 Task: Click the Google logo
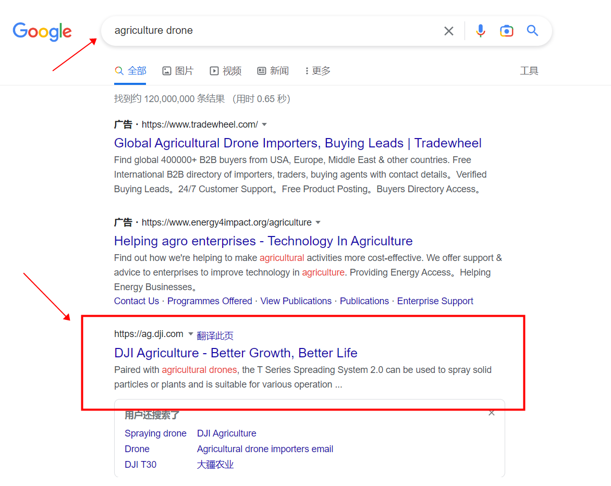(42, 32)
